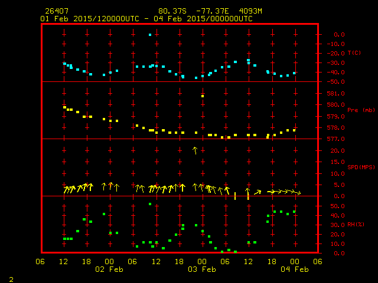Select the latitude value 80.37S
The height and width of the screenshot is (283, 378).
click(172, 11)
